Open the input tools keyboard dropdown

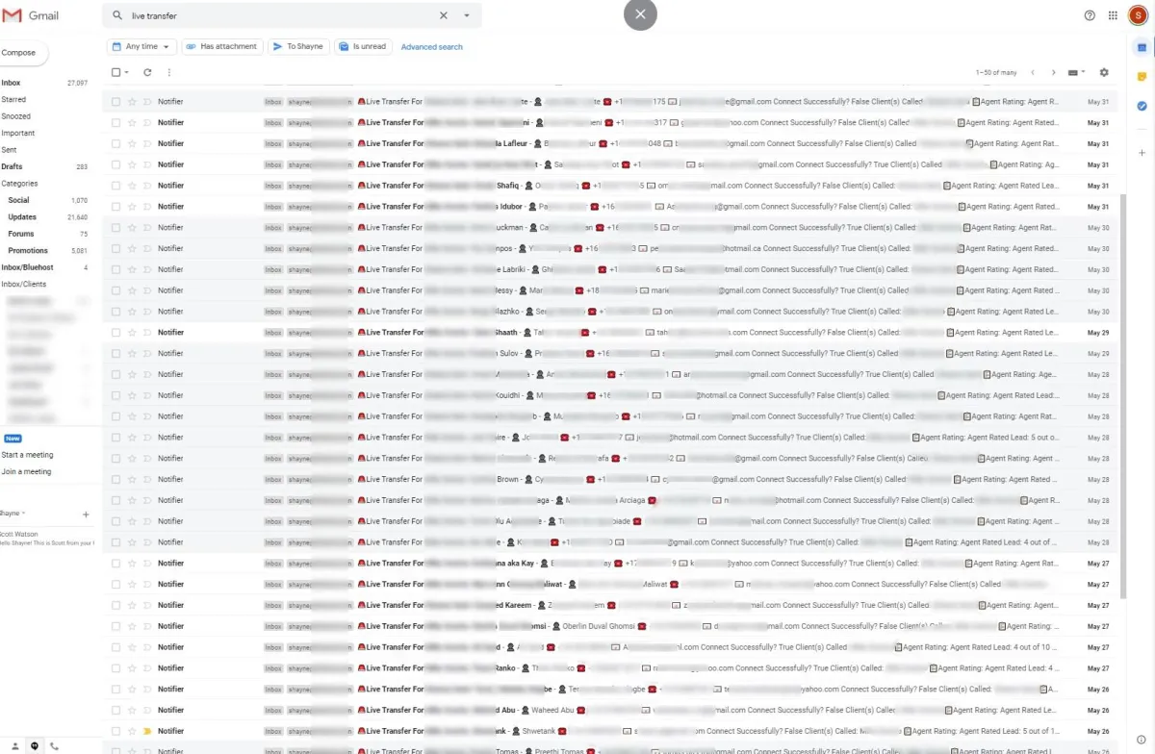1077,72
